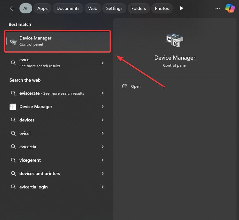
Task: Click the Device Manager icon in Best match
Action: (13, 41)
